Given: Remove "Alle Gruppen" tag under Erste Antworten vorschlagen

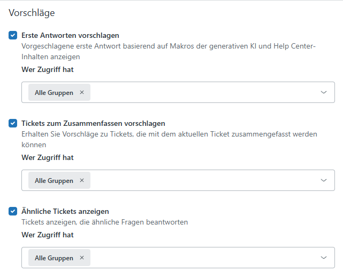Looking at the screenshot, I should pyautogui.click(x=82, y=92).
